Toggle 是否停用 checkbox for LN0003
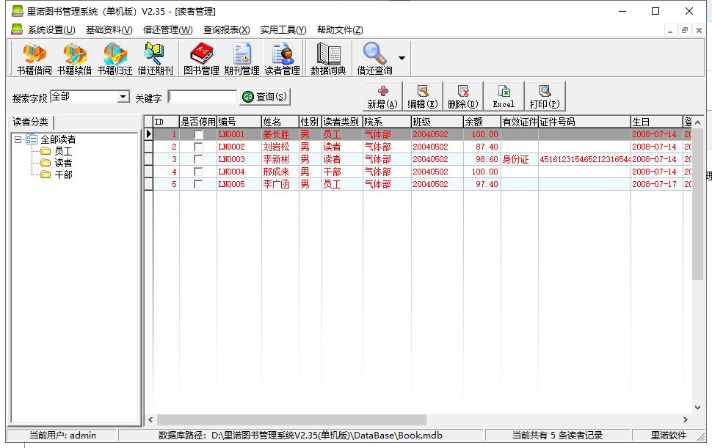The image size is (712, 448). point(198,159)
